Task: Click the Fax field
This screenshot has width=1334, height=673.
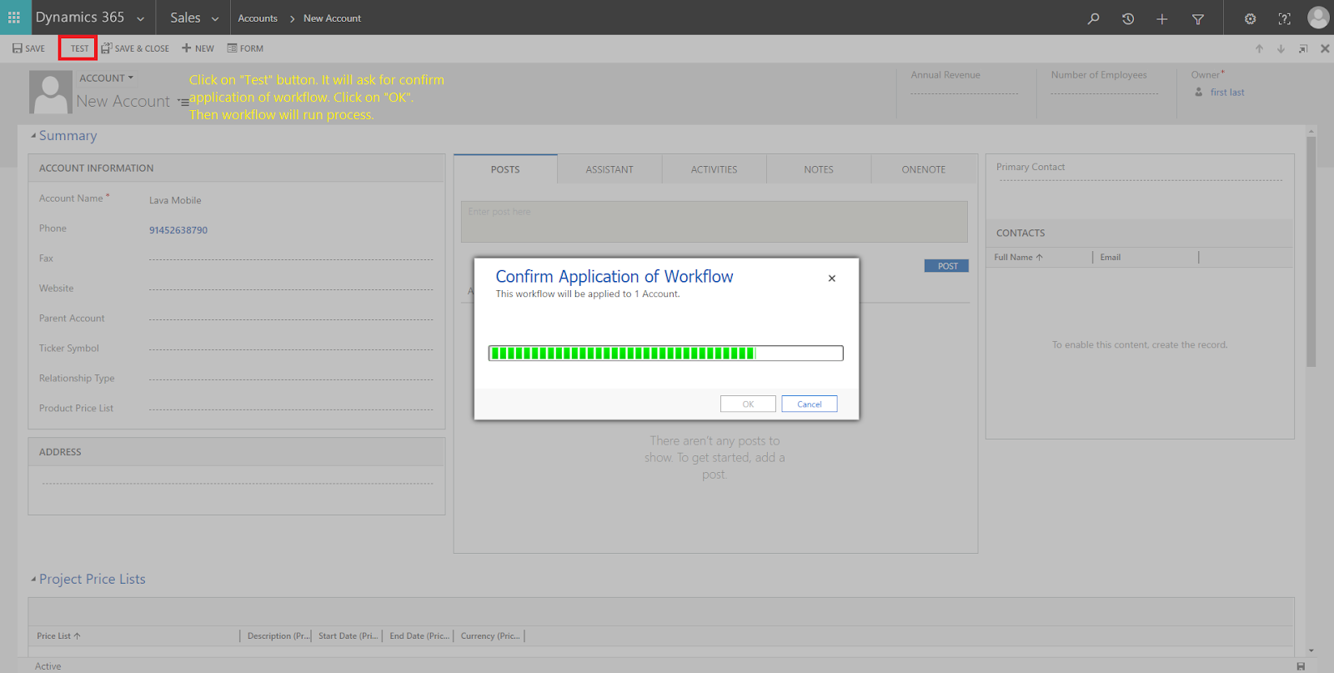Action: point(291,259)
